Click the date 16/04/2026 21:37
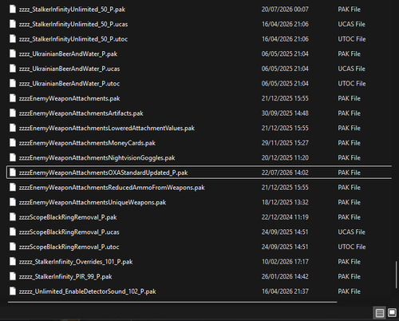 (285, 291)
